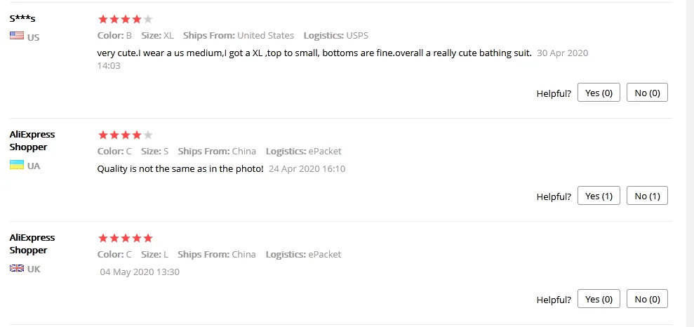
Task: Vote Yes (1) on the quality review
Action: pos(599,196)
